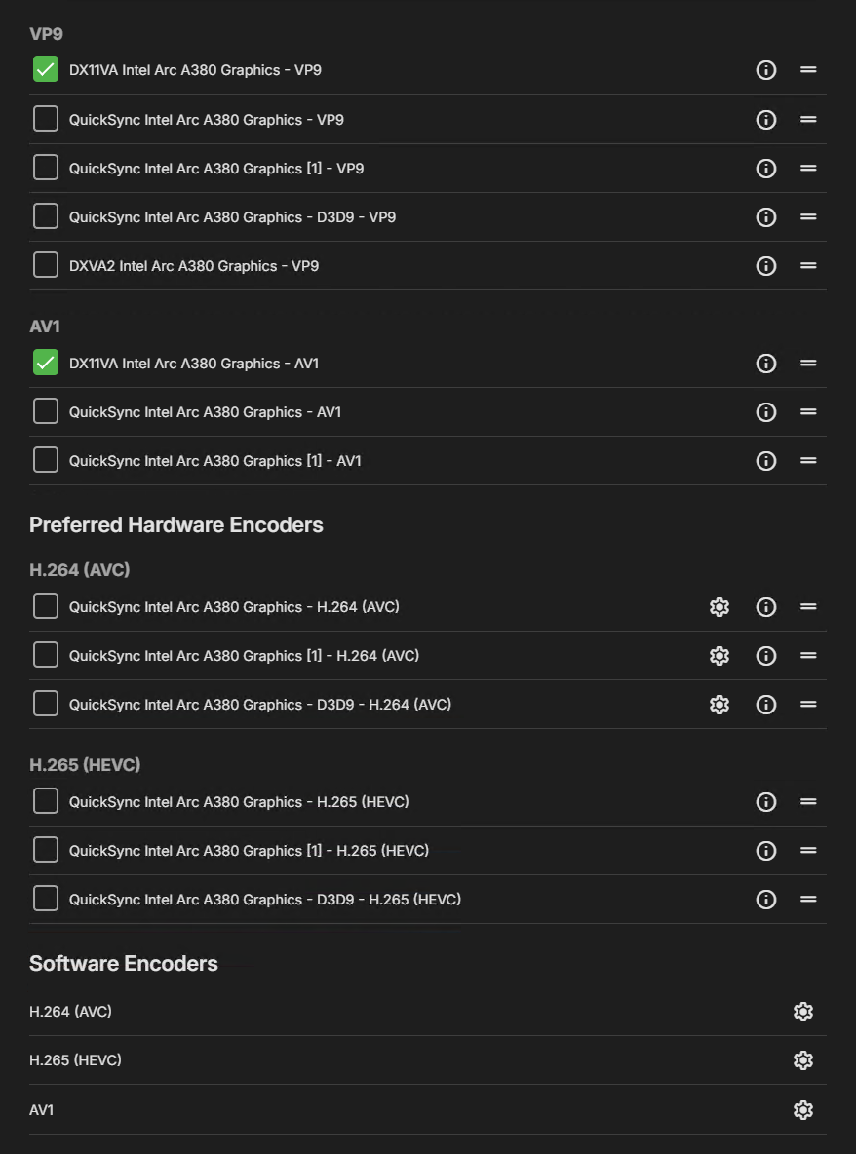Open software AV1 encoder settings gear
The image size is (856, 1154).
[803, 1110]
